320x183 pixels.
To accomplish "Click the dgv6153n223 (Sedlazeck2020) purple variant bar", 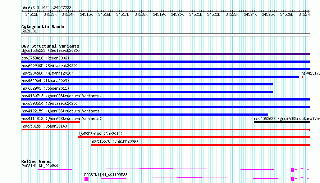I will pyautogui.click(x=165, y=54).
